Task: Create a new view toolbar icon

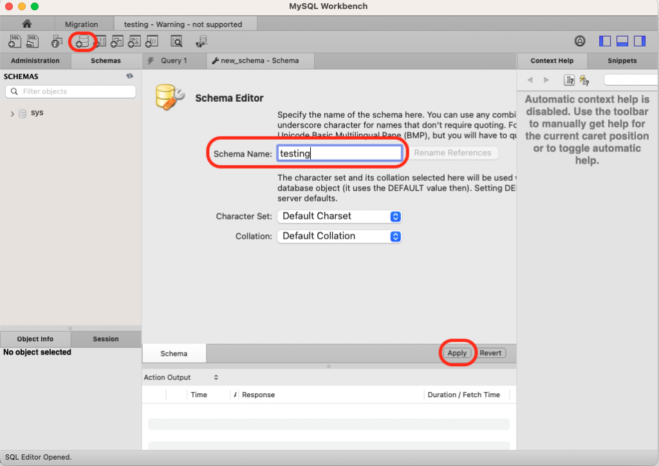Action: 117,42
